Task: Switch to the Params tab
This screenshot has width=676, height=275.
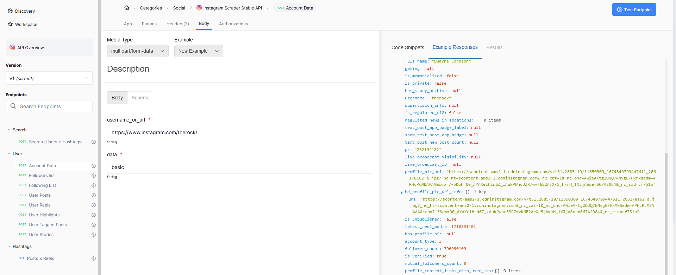Action: (x=149, y=24)
